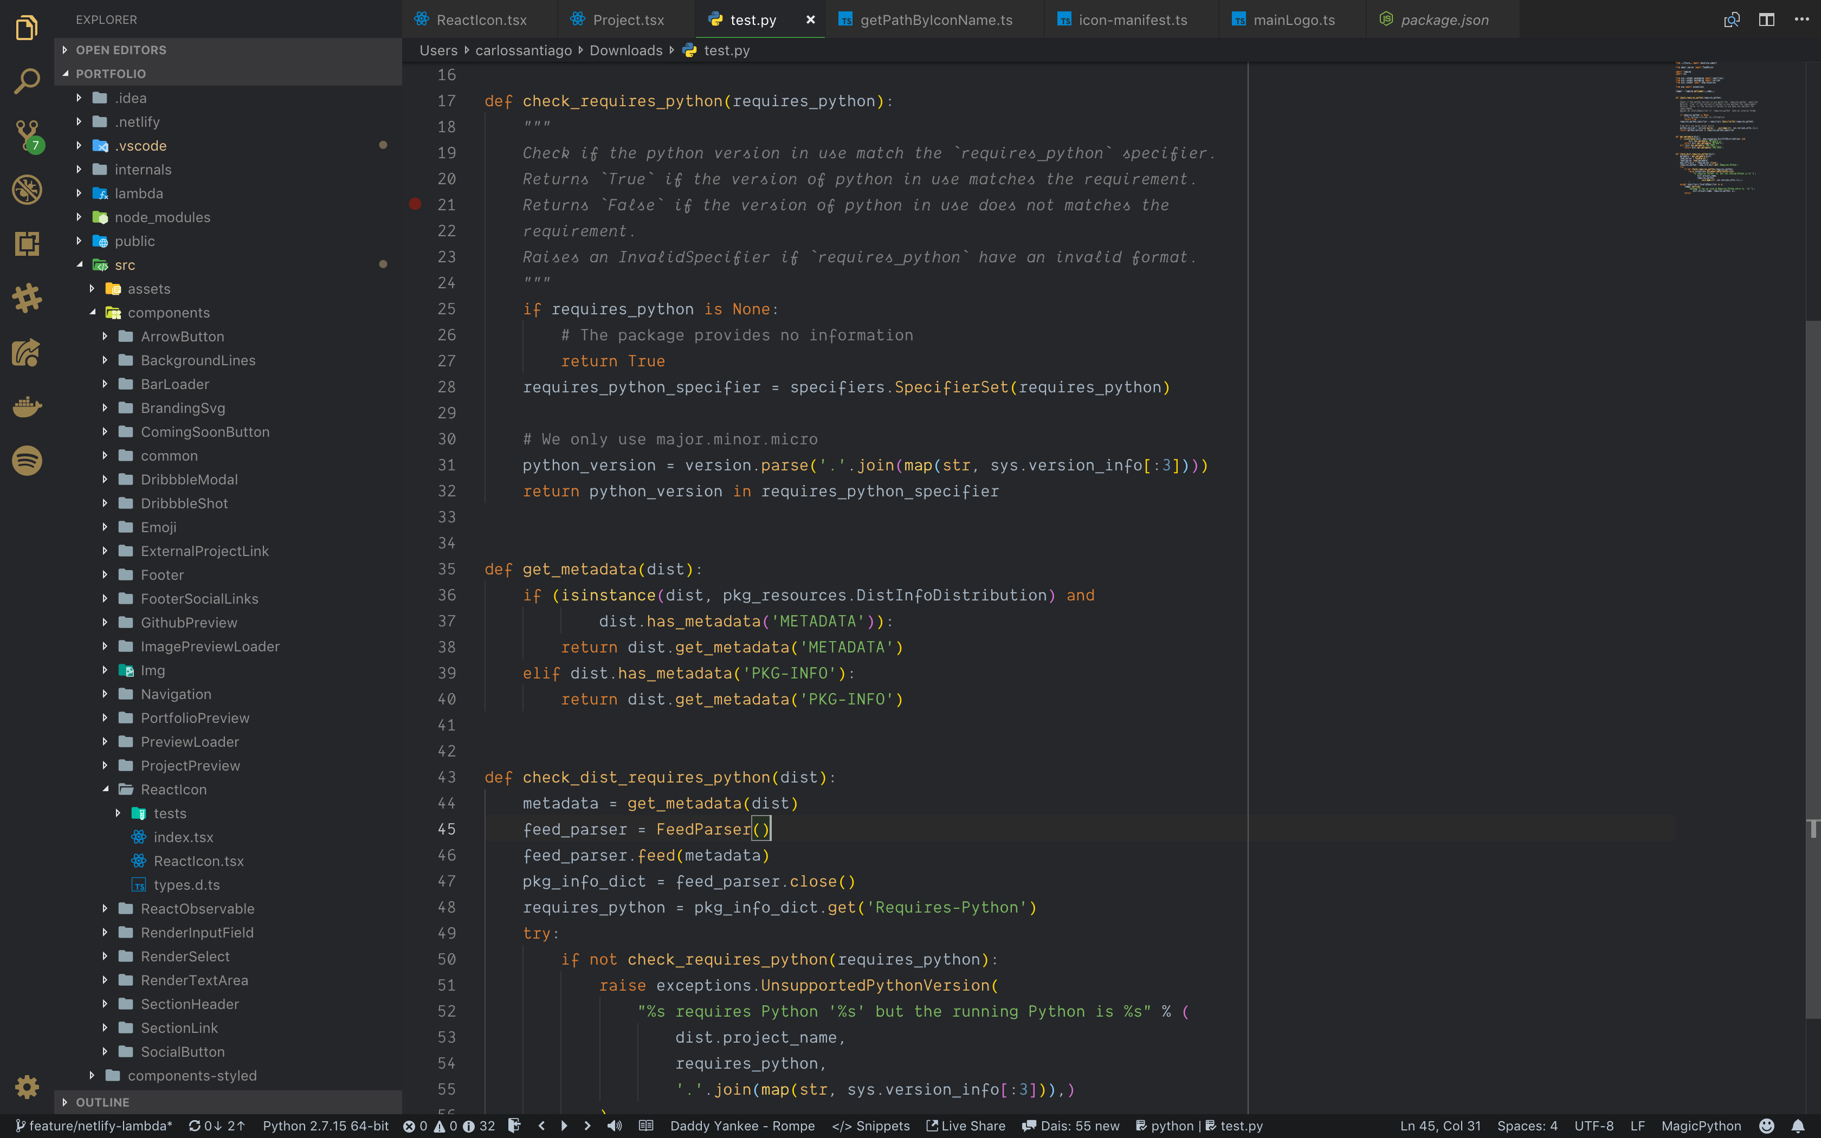
Task: Mute Spotify with the volume icon
Action: [x=615, y=1126]
